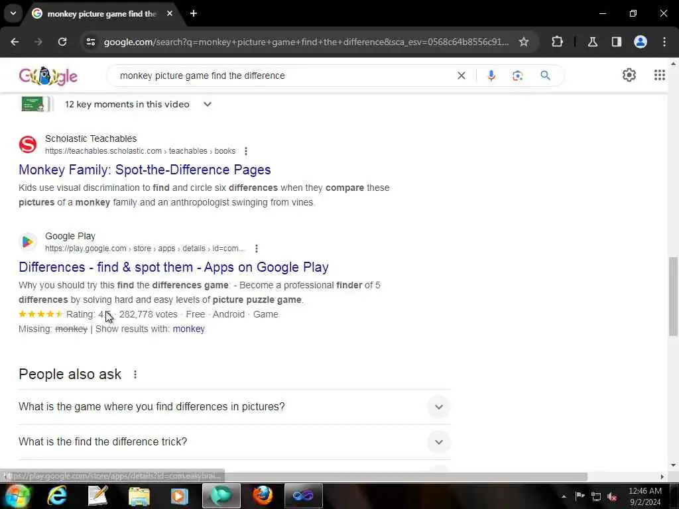Open the Action Center flag tray icon
Viewport: 679px width, 509px height.
(x=580, y=496)
